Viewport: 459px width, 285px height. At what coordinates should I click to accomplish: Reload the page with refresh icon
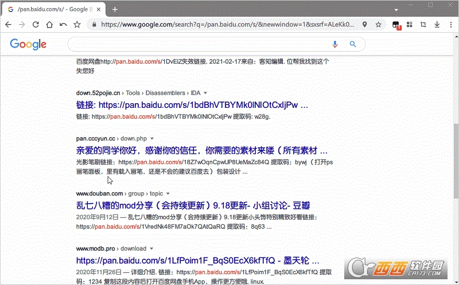[x=36, y=25]
